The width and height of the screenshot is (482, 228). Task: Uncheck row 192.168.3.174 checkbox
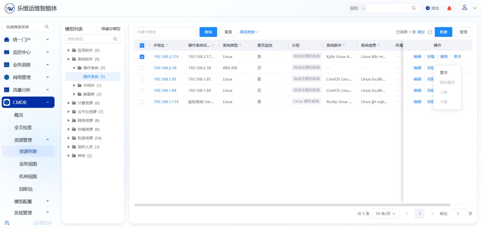[x=142, y=57]
